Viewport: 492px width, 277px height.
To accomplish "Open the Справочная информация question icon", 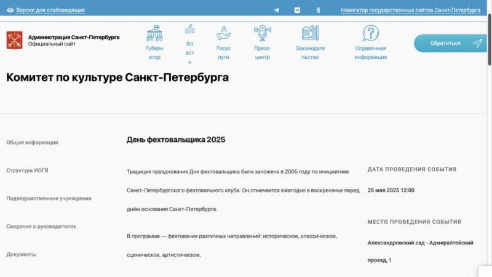I will 370,33.
